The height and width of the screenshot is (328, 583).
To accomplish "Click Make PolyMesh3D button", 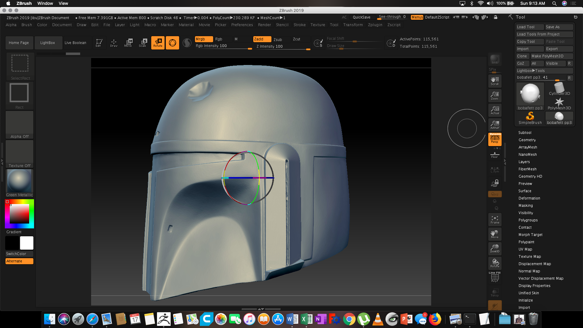I will tap(552, 56).
